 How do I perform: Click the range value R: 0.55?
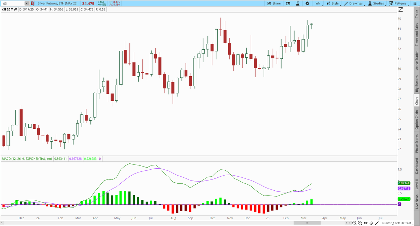click(100, 9)
